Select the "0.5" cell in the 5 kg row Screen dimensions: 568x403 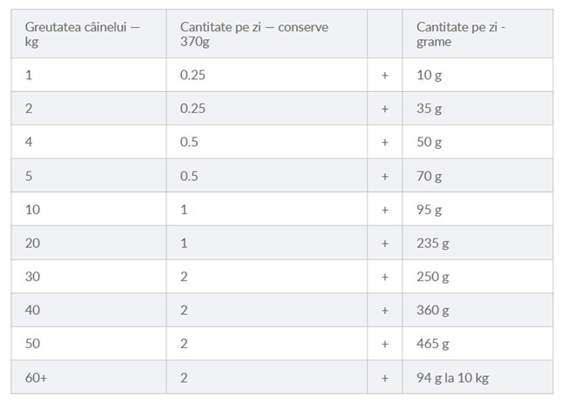[187, 176]
